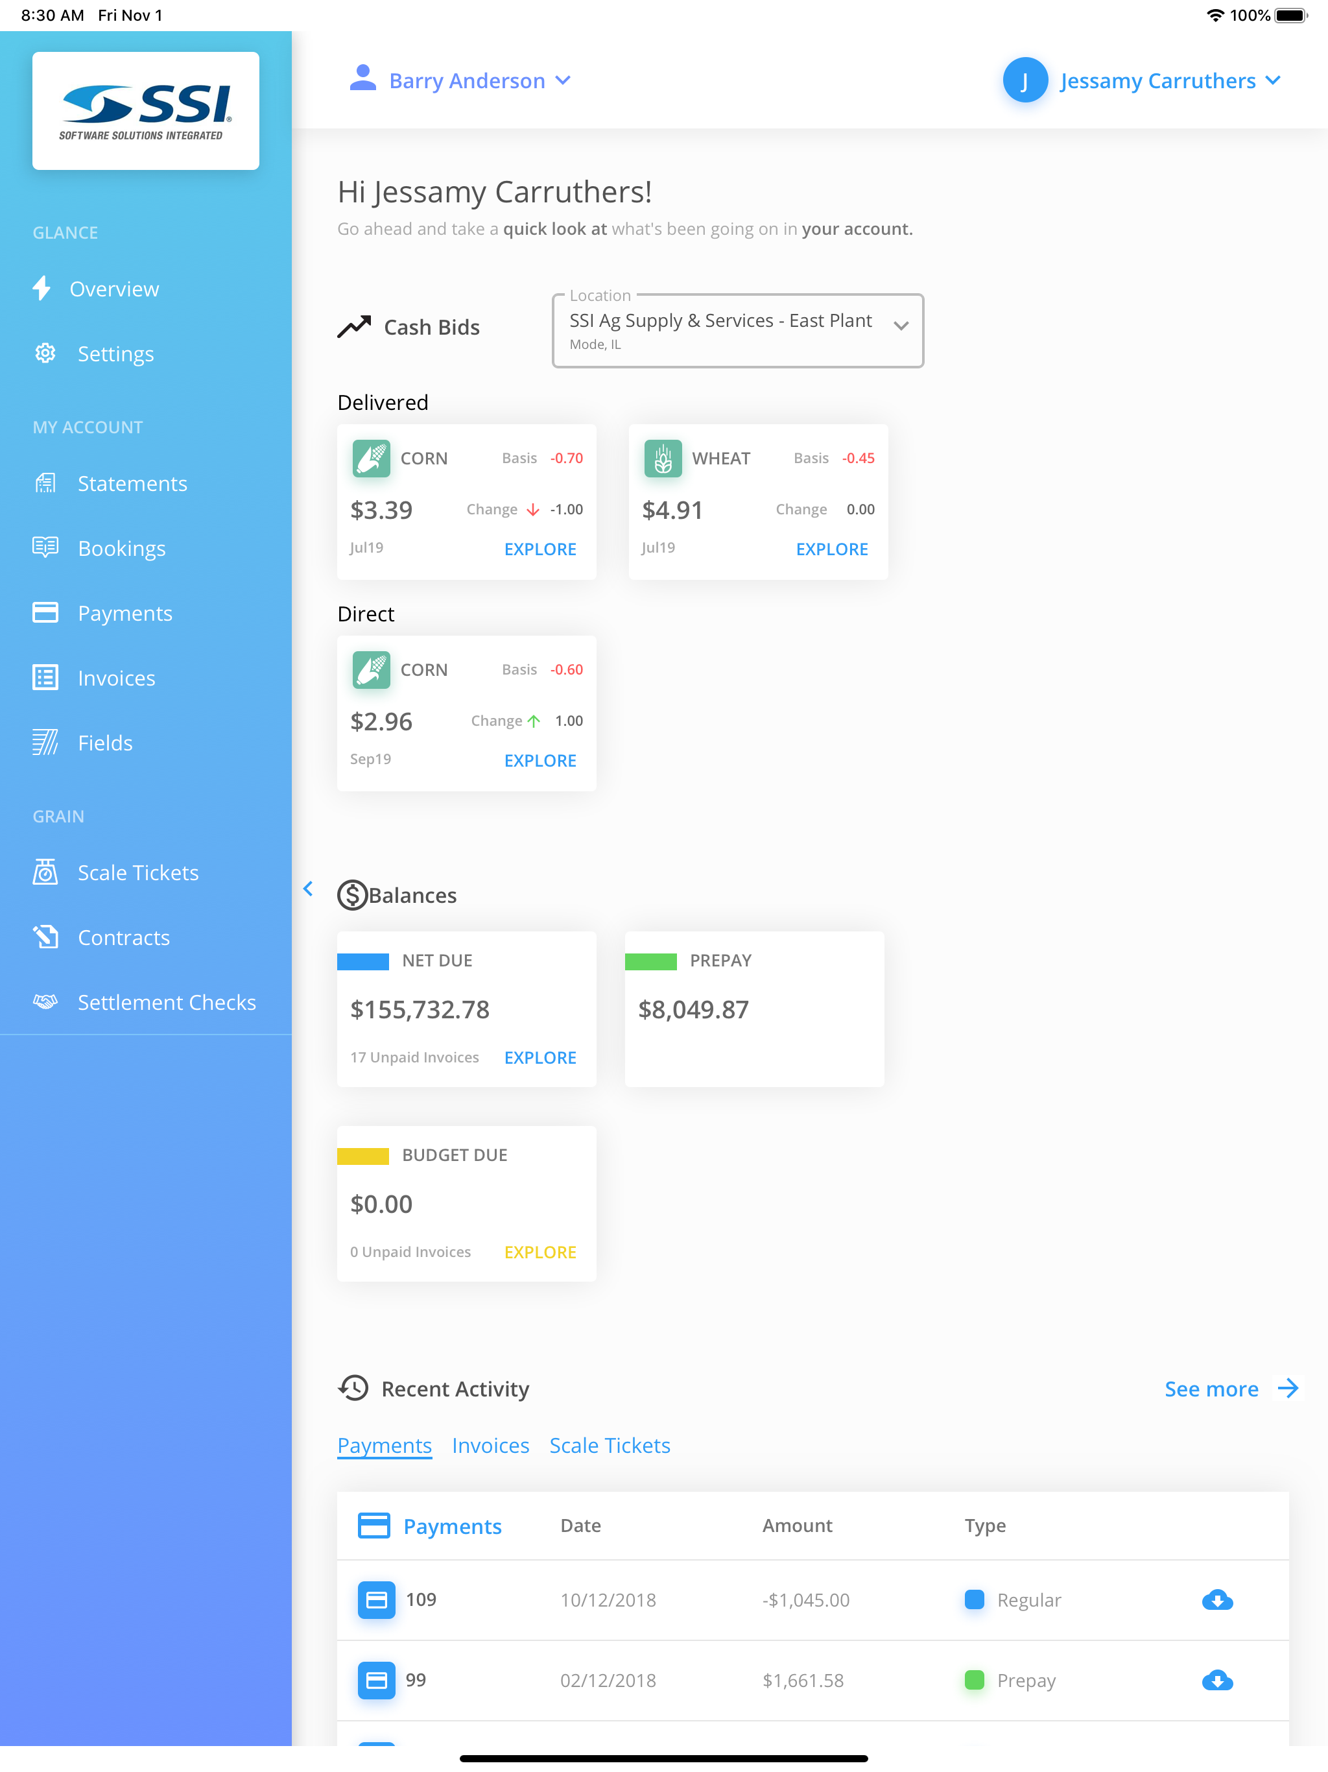Screen dimensions: 1328x1772
Task: Click the Amount column header
Action: click(798, 1526)
